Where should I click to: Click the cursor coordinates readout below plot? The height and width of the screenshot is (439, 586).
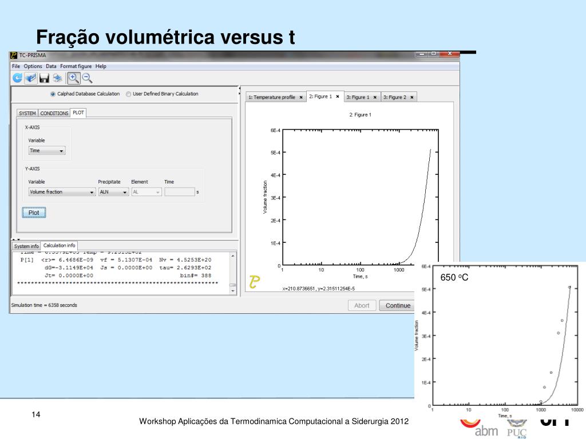click(x=319, y=289)
